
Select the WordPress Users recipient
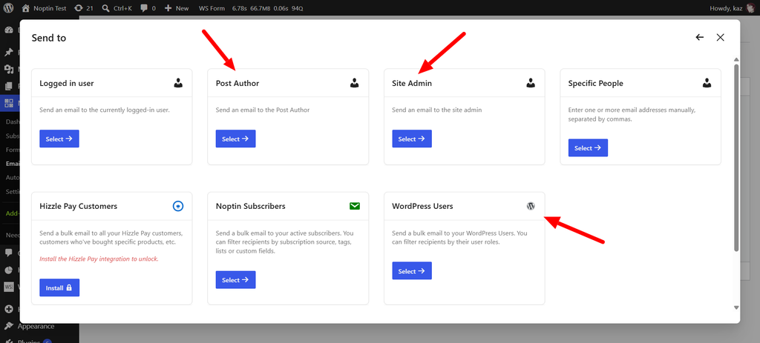pyautogui.click(x=411, y=271)
